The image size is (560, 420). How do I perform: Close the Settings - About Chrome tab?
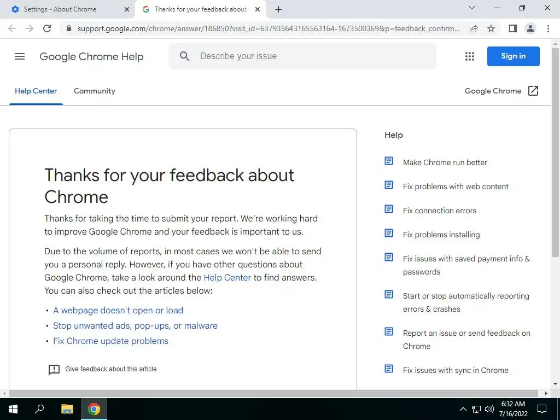127,9
